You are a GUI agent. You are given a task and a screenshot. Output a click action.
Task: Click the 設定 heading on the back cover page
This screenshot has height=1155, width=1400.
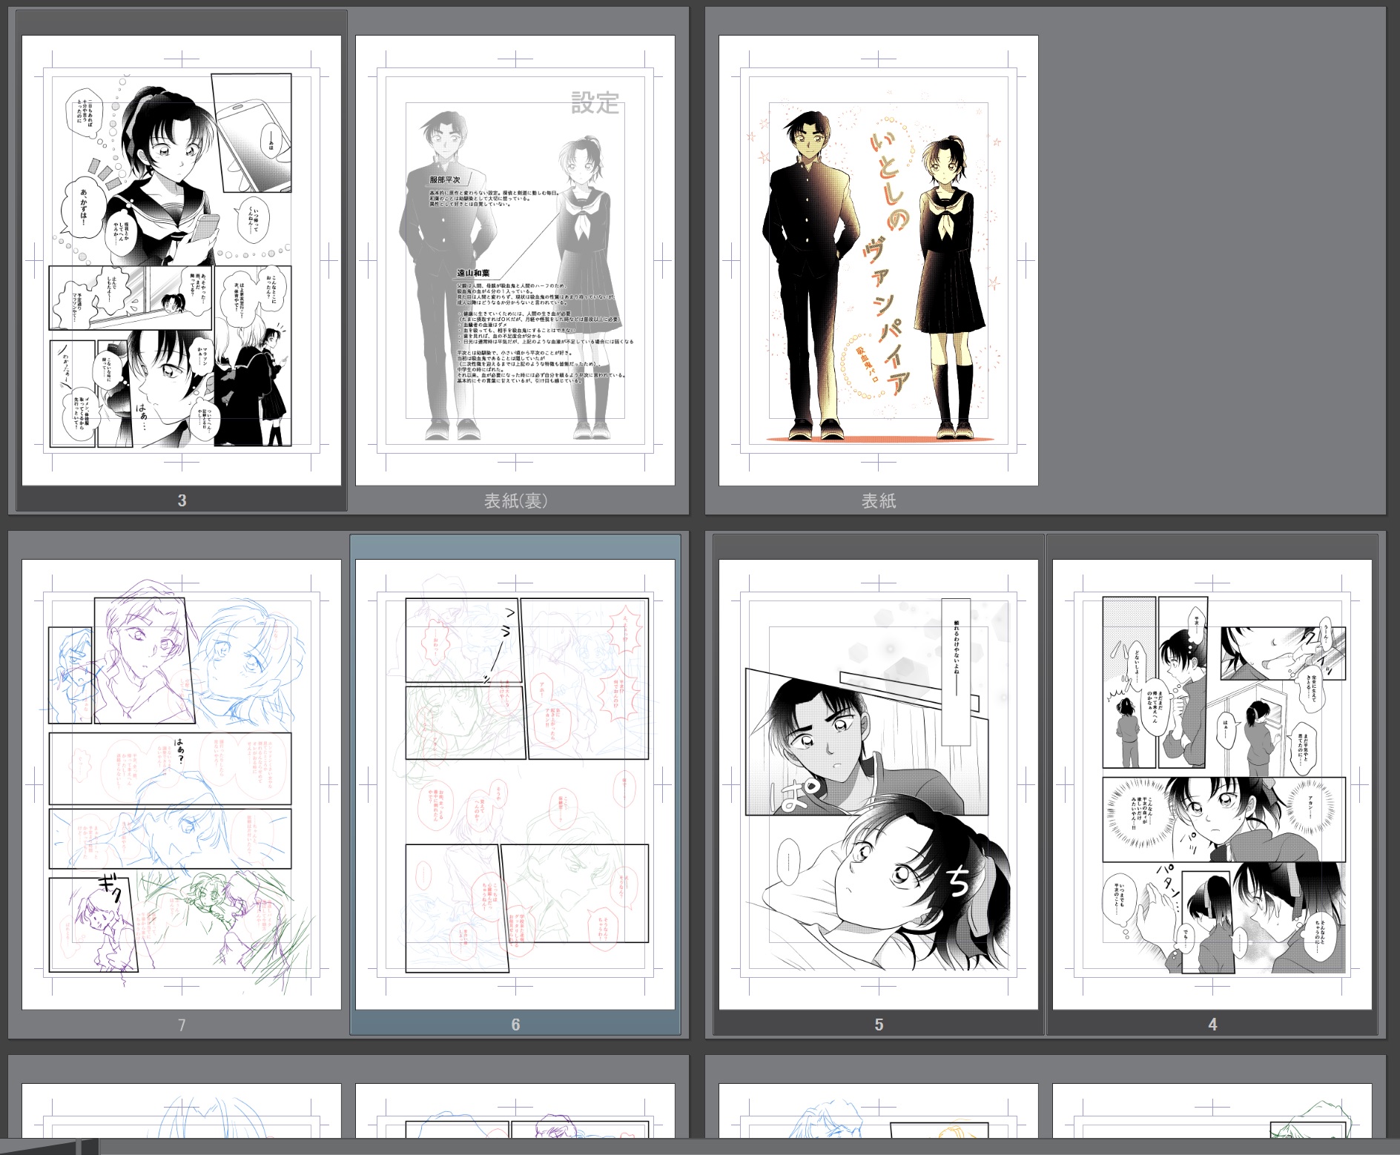595,103
